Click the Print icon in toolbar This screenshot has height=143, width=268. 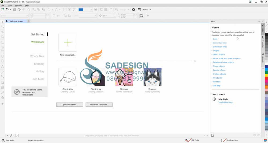click(x=28, y=10)
